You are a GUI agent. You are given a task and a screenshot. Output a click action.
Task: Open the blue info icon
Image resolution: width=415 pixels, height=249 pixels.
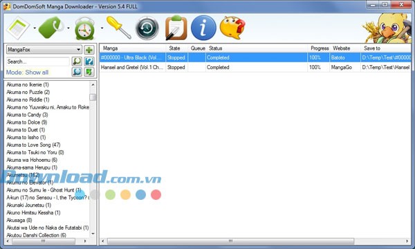203,28
